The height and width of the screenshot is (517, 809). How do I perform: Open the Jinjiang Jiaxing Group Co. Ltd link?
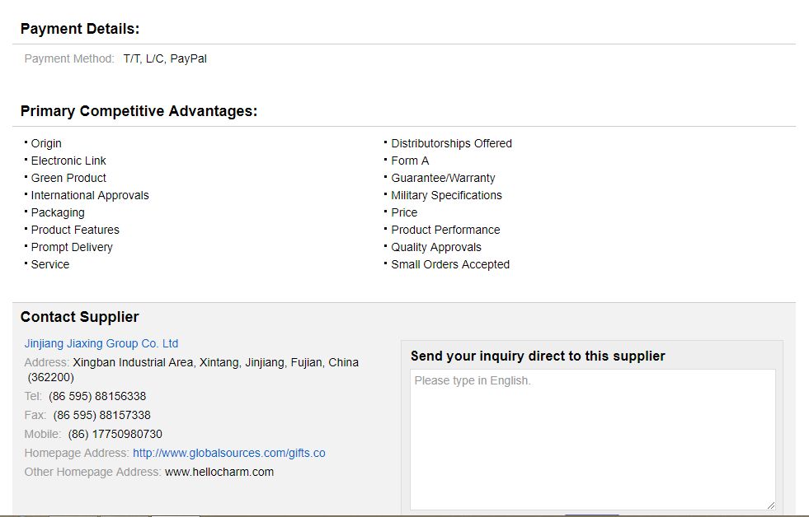click(x=101, y=343)
